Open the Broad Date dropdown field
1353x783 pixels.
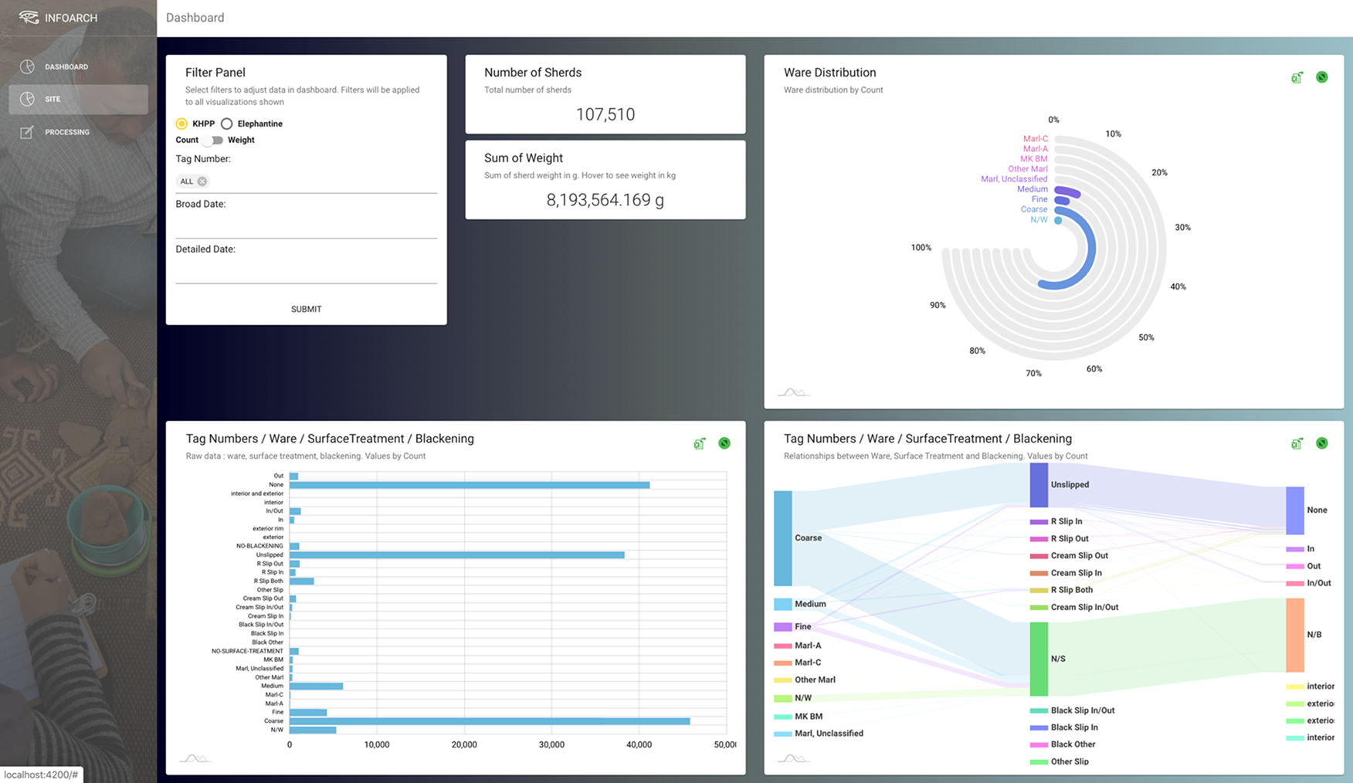[x=306, y=226]
